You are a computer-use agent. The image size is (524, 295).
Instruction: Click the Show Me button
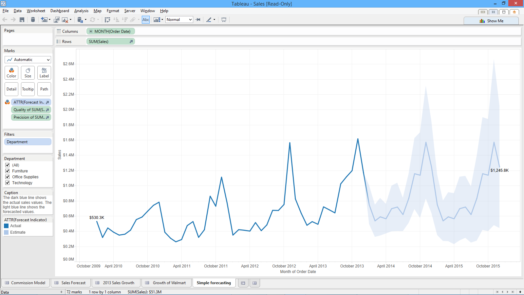tap(491, 21)
